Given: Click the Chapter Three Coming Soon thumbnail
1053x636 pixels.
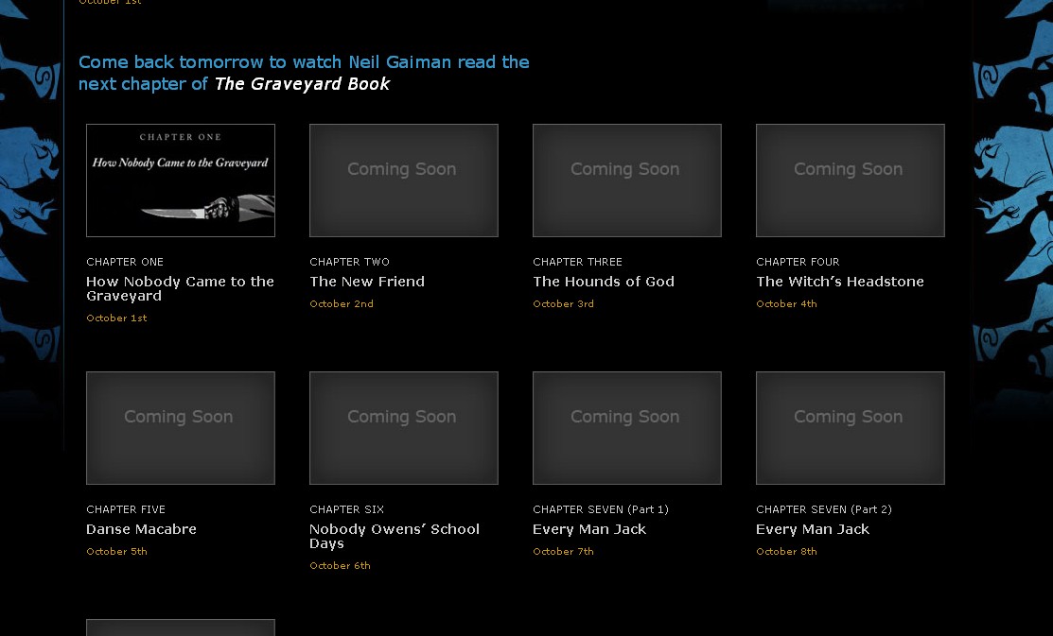Looking at the screenshot, I should tap(627, 180).
